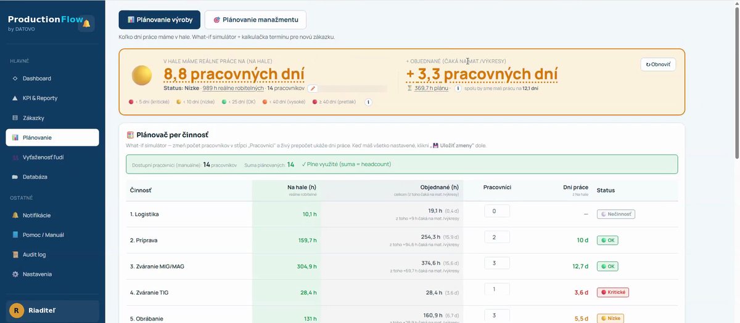
Task: Open KPI & Reporty section
Action: (52, 98)
